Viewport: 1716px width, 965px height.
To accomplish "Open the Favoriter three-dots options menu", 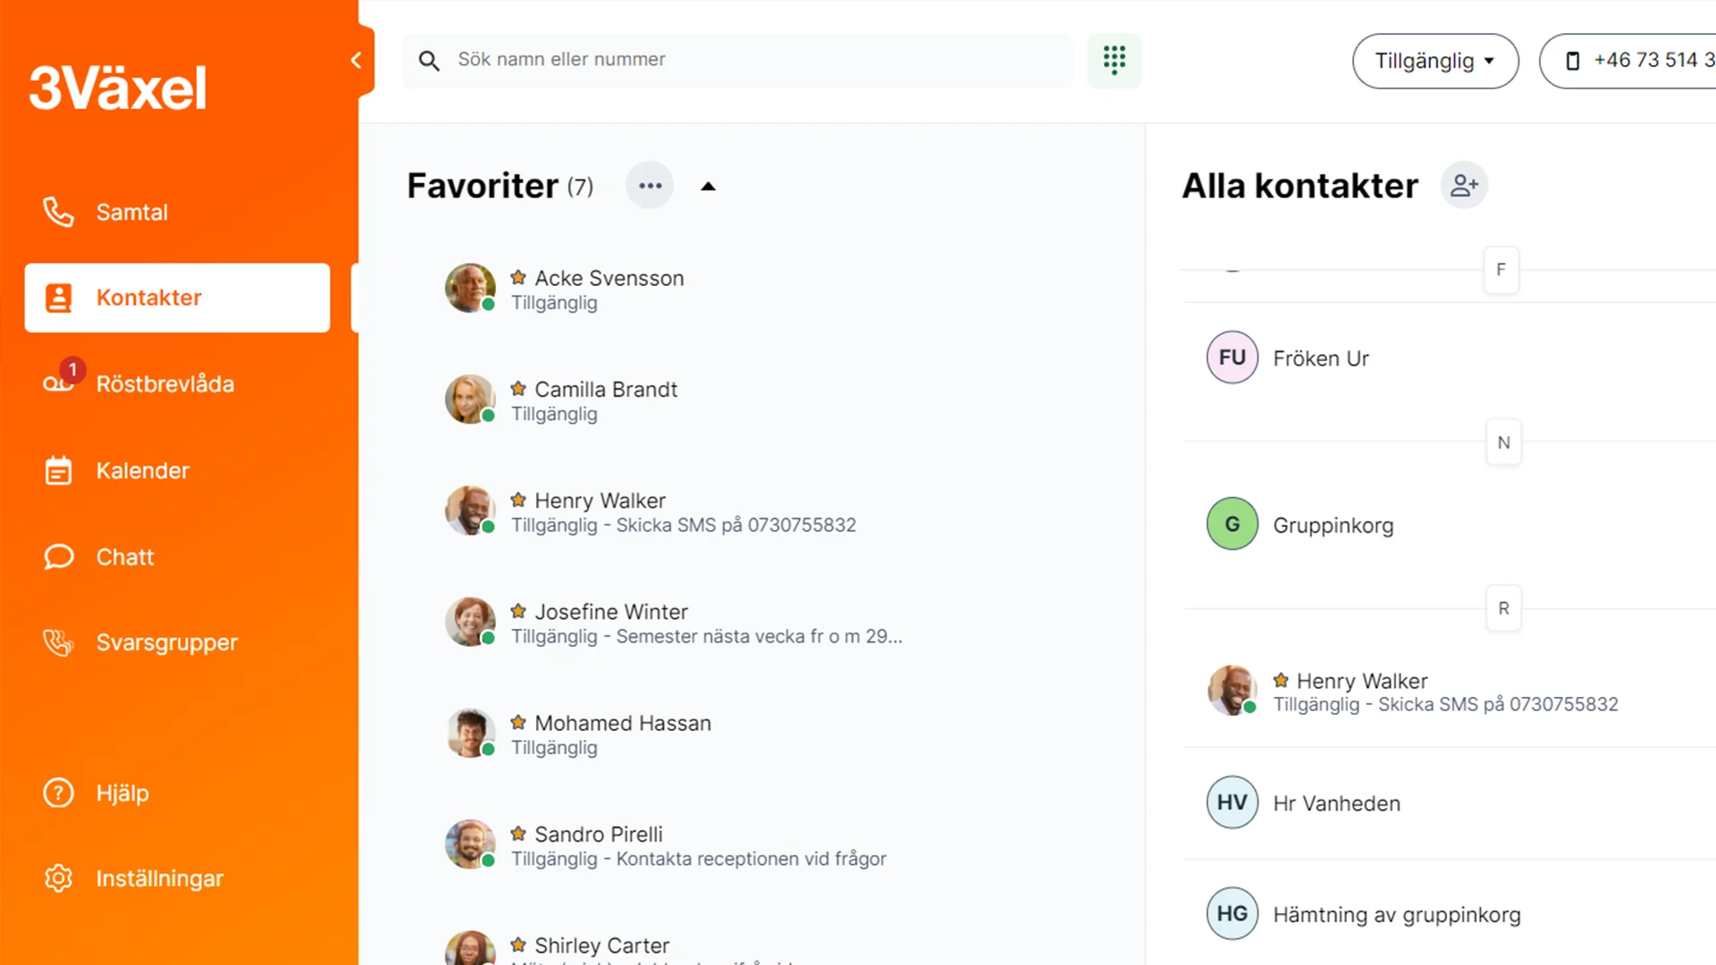I will [650, 186].
